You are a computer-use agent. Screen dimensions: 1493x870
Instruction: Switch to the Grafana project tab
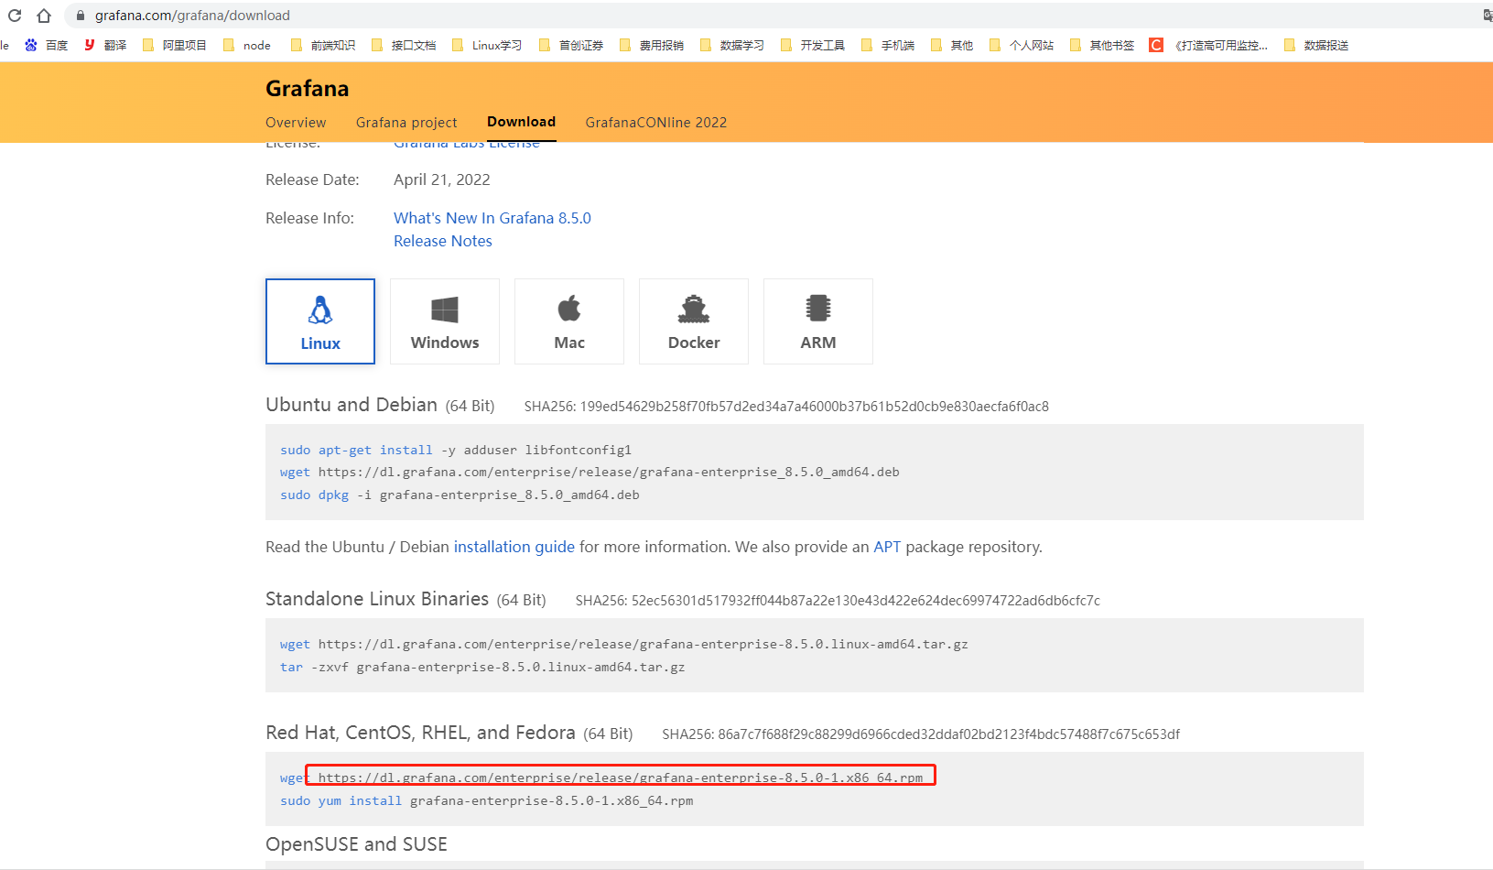coord(406,123)
